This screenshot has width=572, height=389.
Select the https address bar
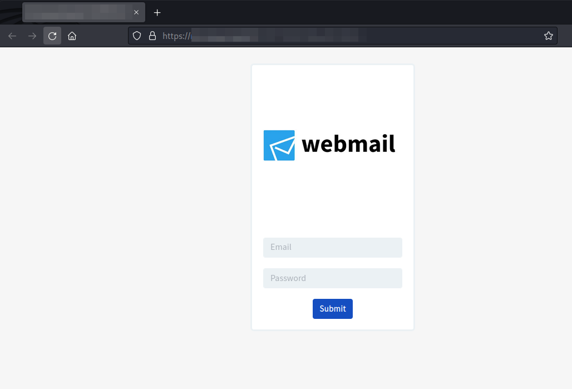click(x=343, y=36)
